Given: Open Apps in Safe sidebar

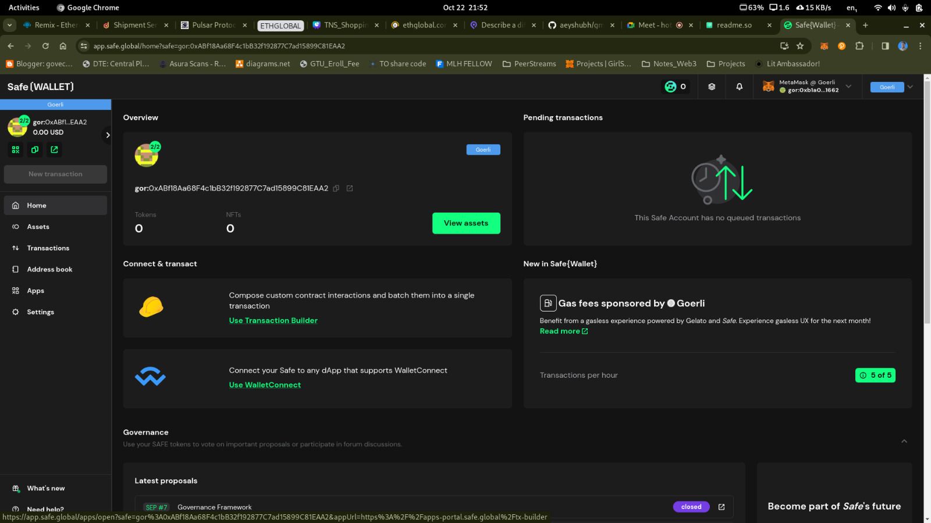Looking at the screenshot, I should (x=55, y=291).
